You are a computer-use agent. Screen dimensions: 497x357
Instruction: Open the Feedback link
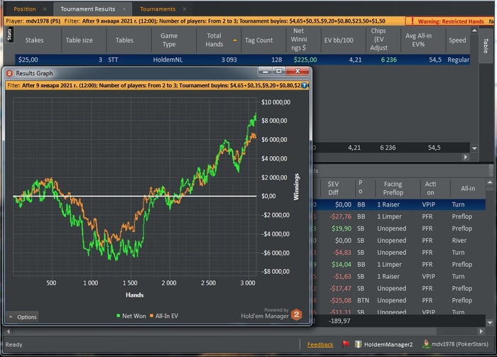coord(319,345)
